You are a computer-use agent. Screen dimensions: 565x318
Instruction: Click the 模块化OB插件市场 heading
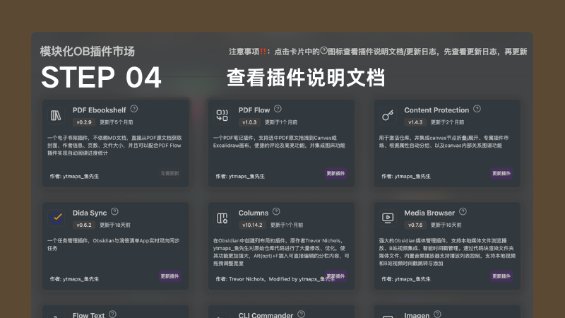[x=88, y=51]
